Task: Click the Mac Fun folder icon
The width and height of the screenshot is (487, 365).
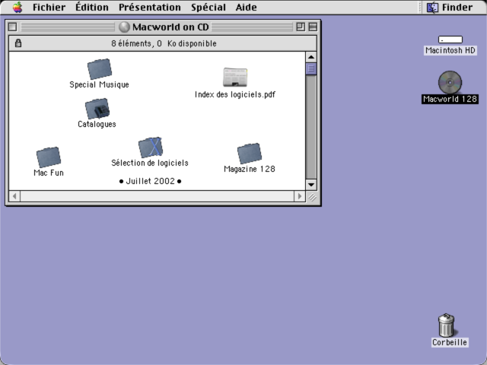Action: coord(49,157)
